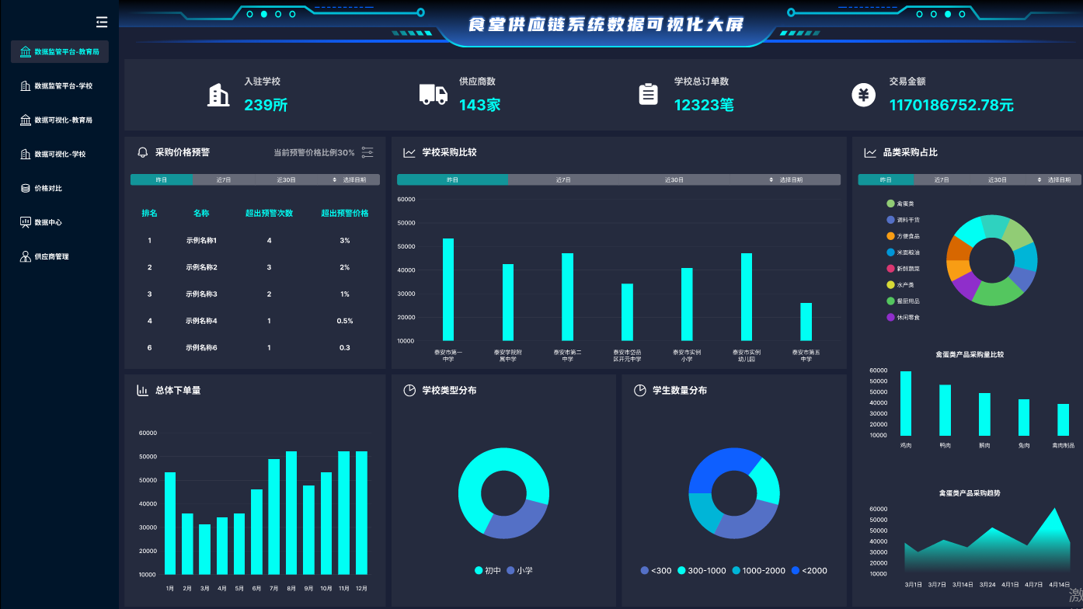The image size is (1083, 609).
Task: Go to 数据可视化-教育局 sidebar entry
Action: click(x=62, y=120)
